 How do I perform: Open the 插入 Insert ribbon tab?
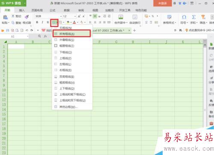(22, 10)
